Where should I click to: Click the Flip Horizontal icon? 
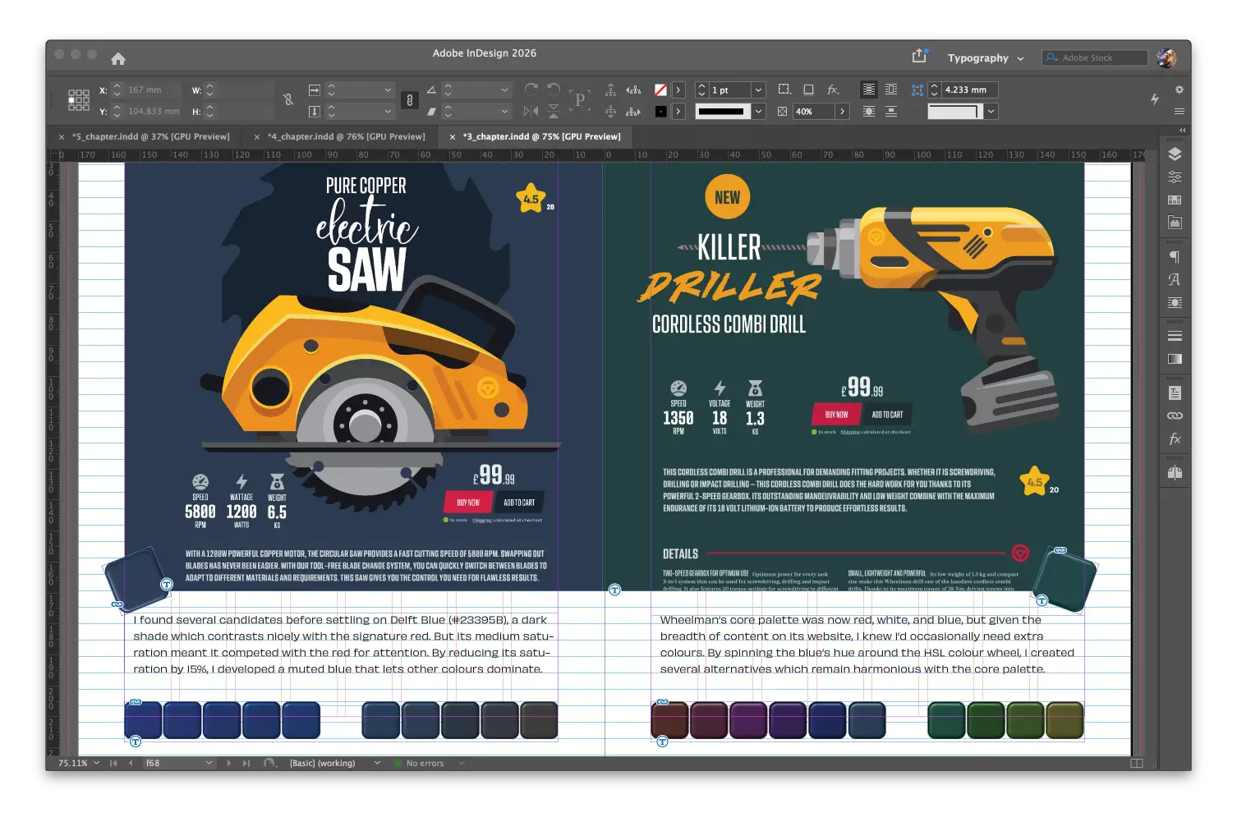[531, 111]
